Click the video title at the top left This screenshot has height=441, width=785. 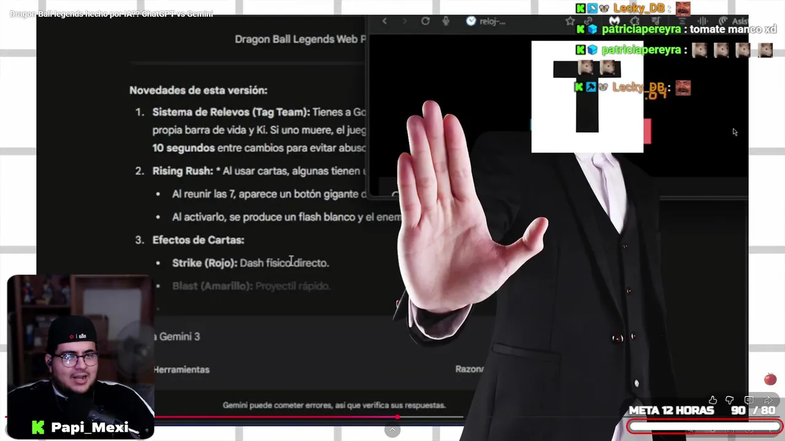pyautogui.click(x=111, y=13)
